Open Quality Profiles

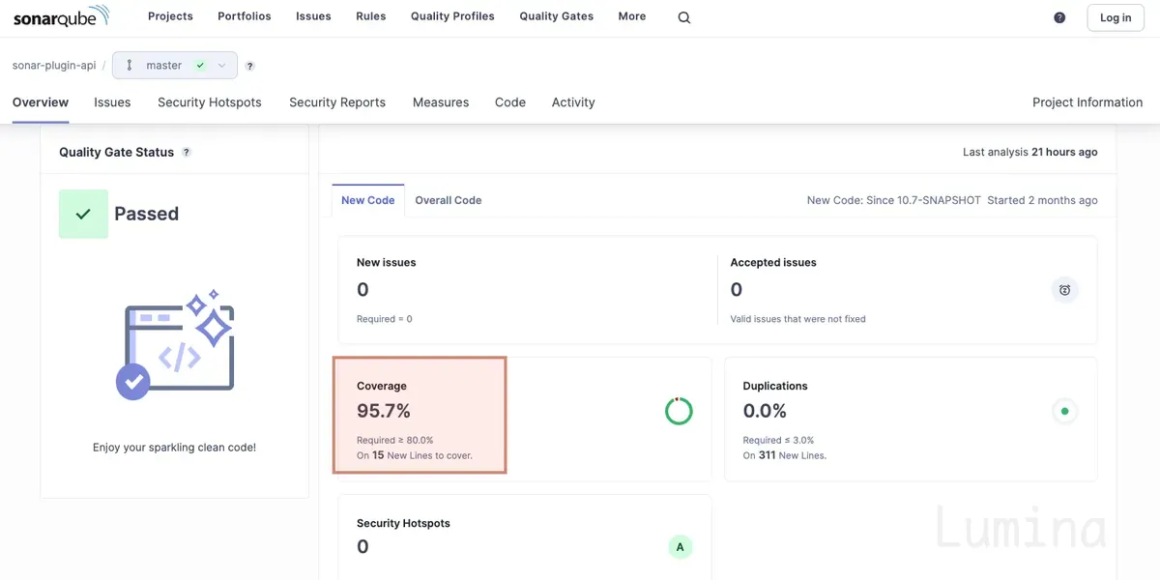(452, 16)
